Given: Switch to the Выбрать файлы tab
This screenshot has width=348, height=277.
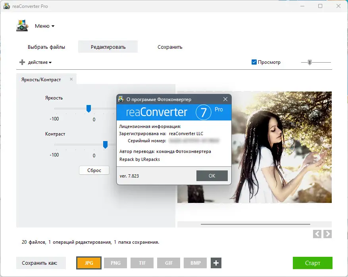Looking at the screenshot, I should coord(46,47).
